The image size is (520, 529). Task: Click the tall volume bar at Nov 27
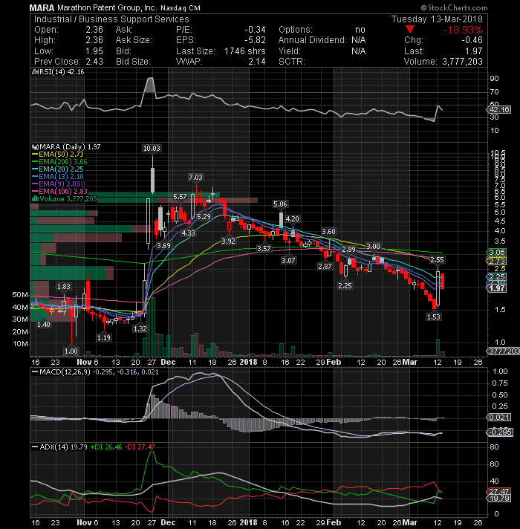[152, 327]
